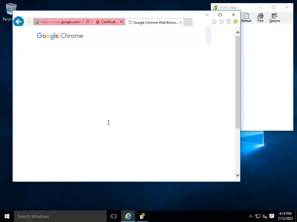Open the Certificate error warning
Viewport: 297px width, 222px height.
(107, 22)
